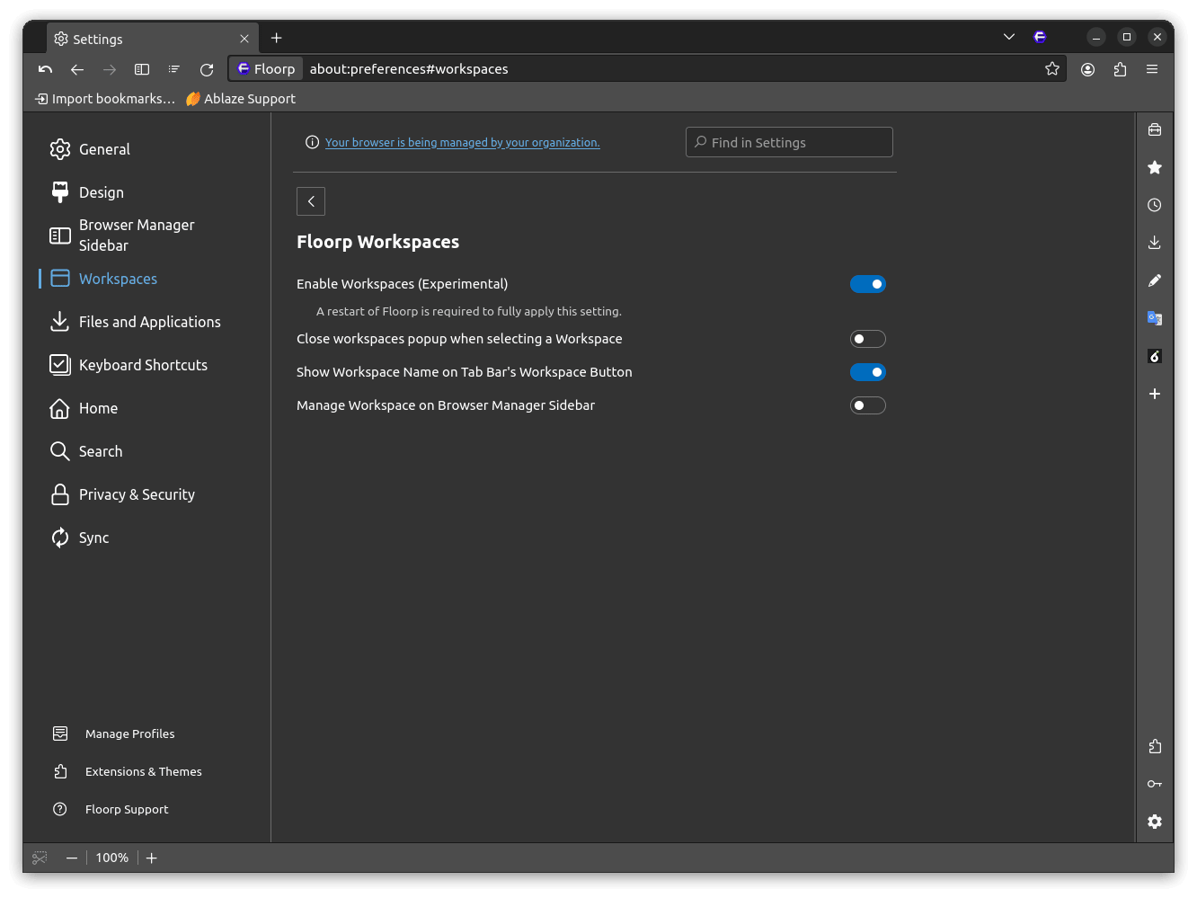The width and height of the screenshot is (1197, 898).
Task: Open notes pencil panel in sidebar
Action: click(x=1155, y=280)
